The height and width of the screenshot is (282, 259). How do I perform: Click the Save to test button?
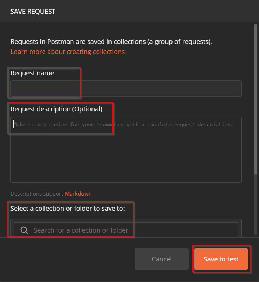pos(221,259)
